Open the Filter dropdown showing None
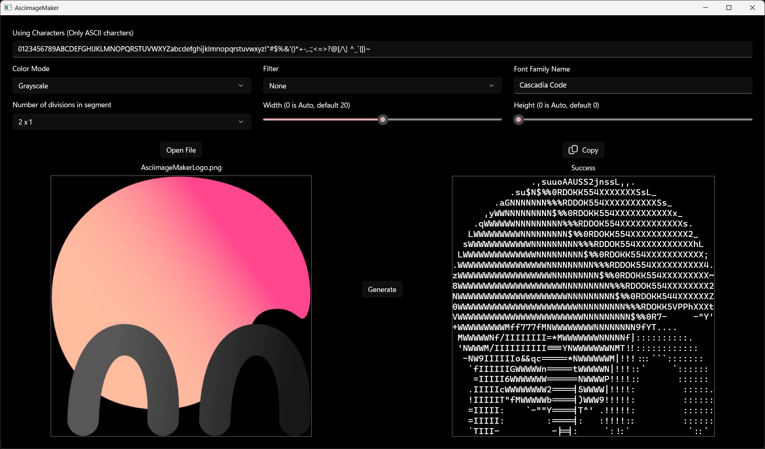Image resolution: width=765 pixels, height=449 pixels. pyautogui.click(x=382, y=86)
